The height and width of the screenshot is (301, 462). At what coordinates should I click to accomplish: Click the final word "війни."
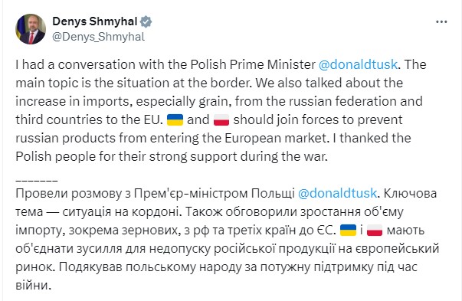tap(33, 286)
